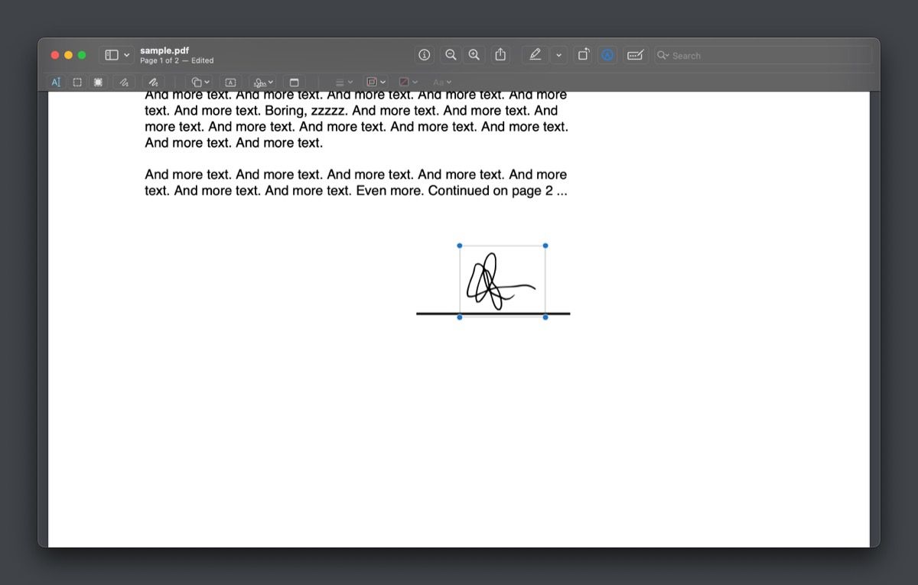
Task: Open the Shape Style line thickness menu
Action: coord(344,82)
